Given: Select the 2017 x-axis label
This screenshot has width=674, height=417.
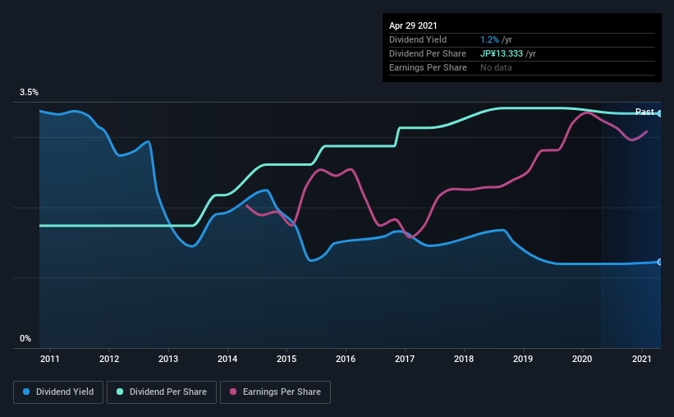Looking at the screenshot, I should click(x=405, y=359).
